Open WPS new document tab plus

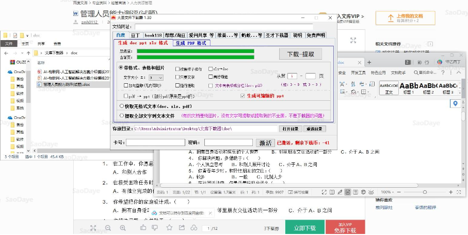click(x=369, y=62)
